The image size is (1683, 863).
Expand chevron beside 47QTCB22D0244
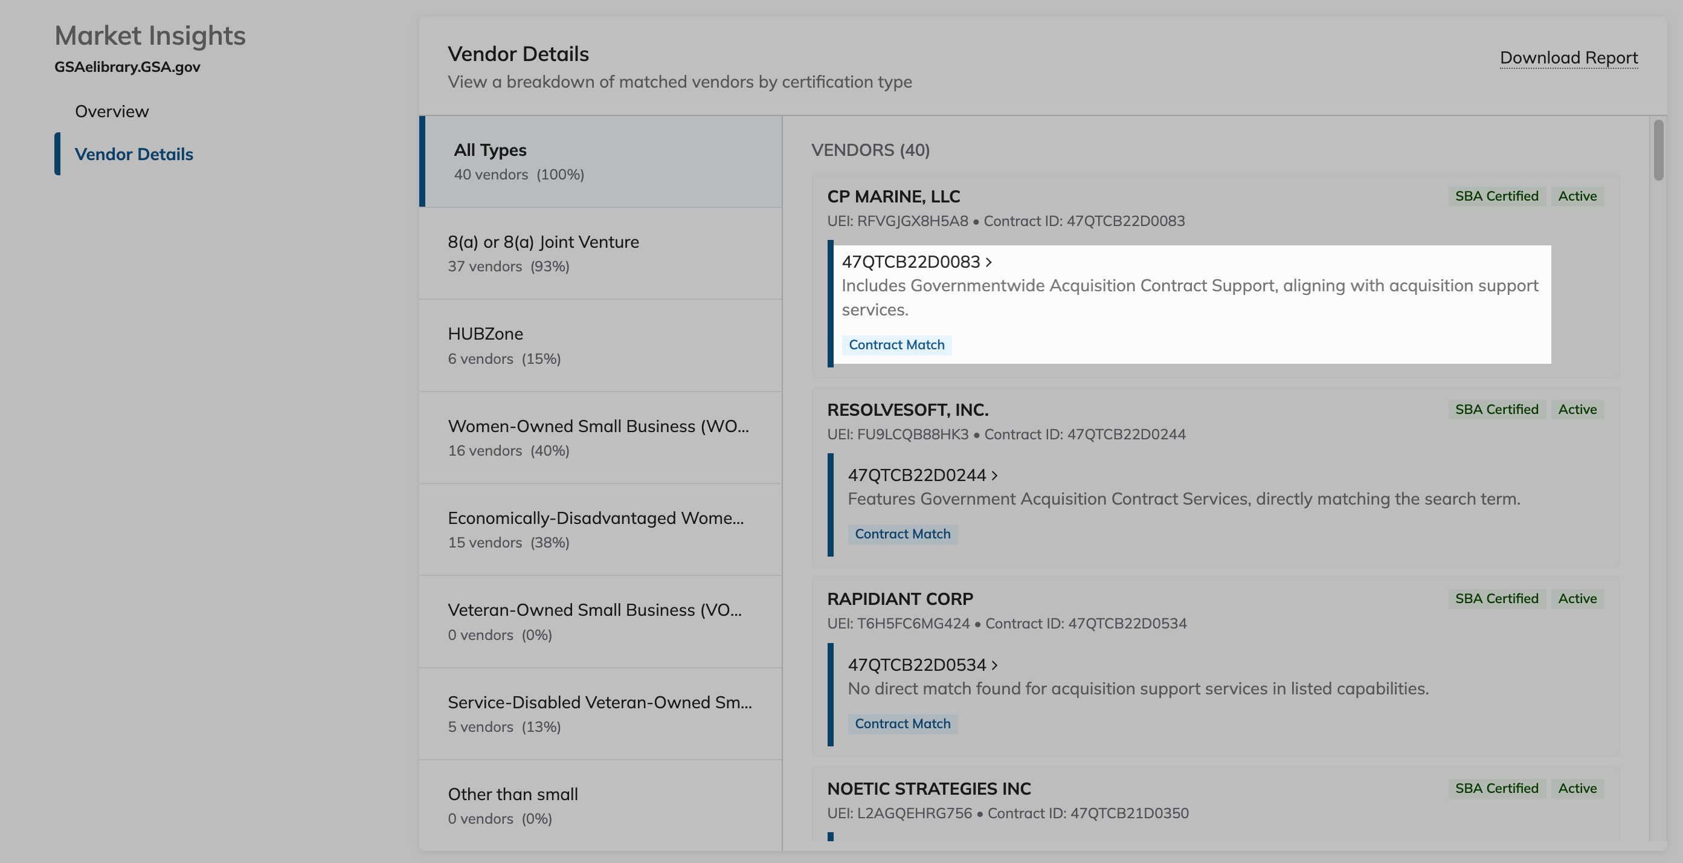pyautogui.click(x=994, y=475)
